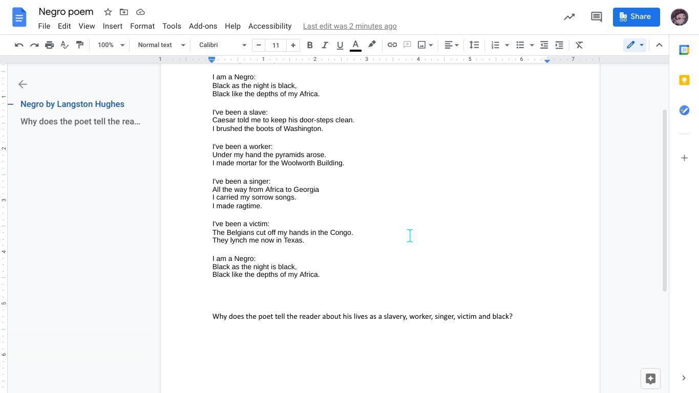Open the Explore button
The image size is (699, 393).
651,379
